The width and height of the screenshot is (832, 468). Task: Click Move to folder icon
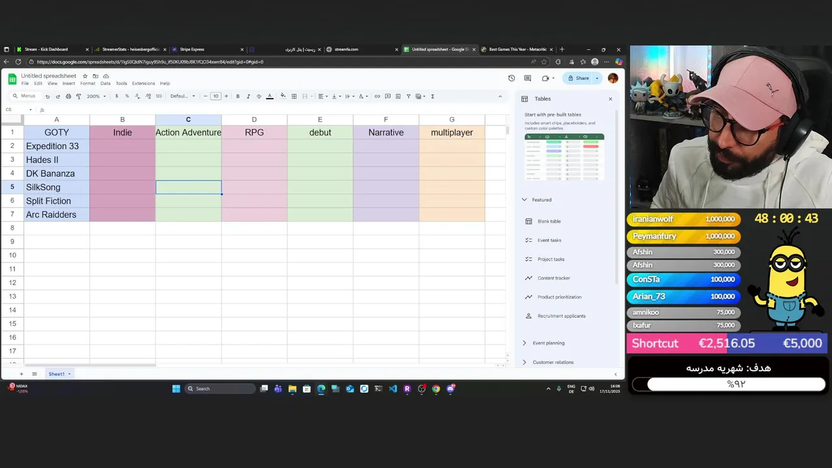96,76
